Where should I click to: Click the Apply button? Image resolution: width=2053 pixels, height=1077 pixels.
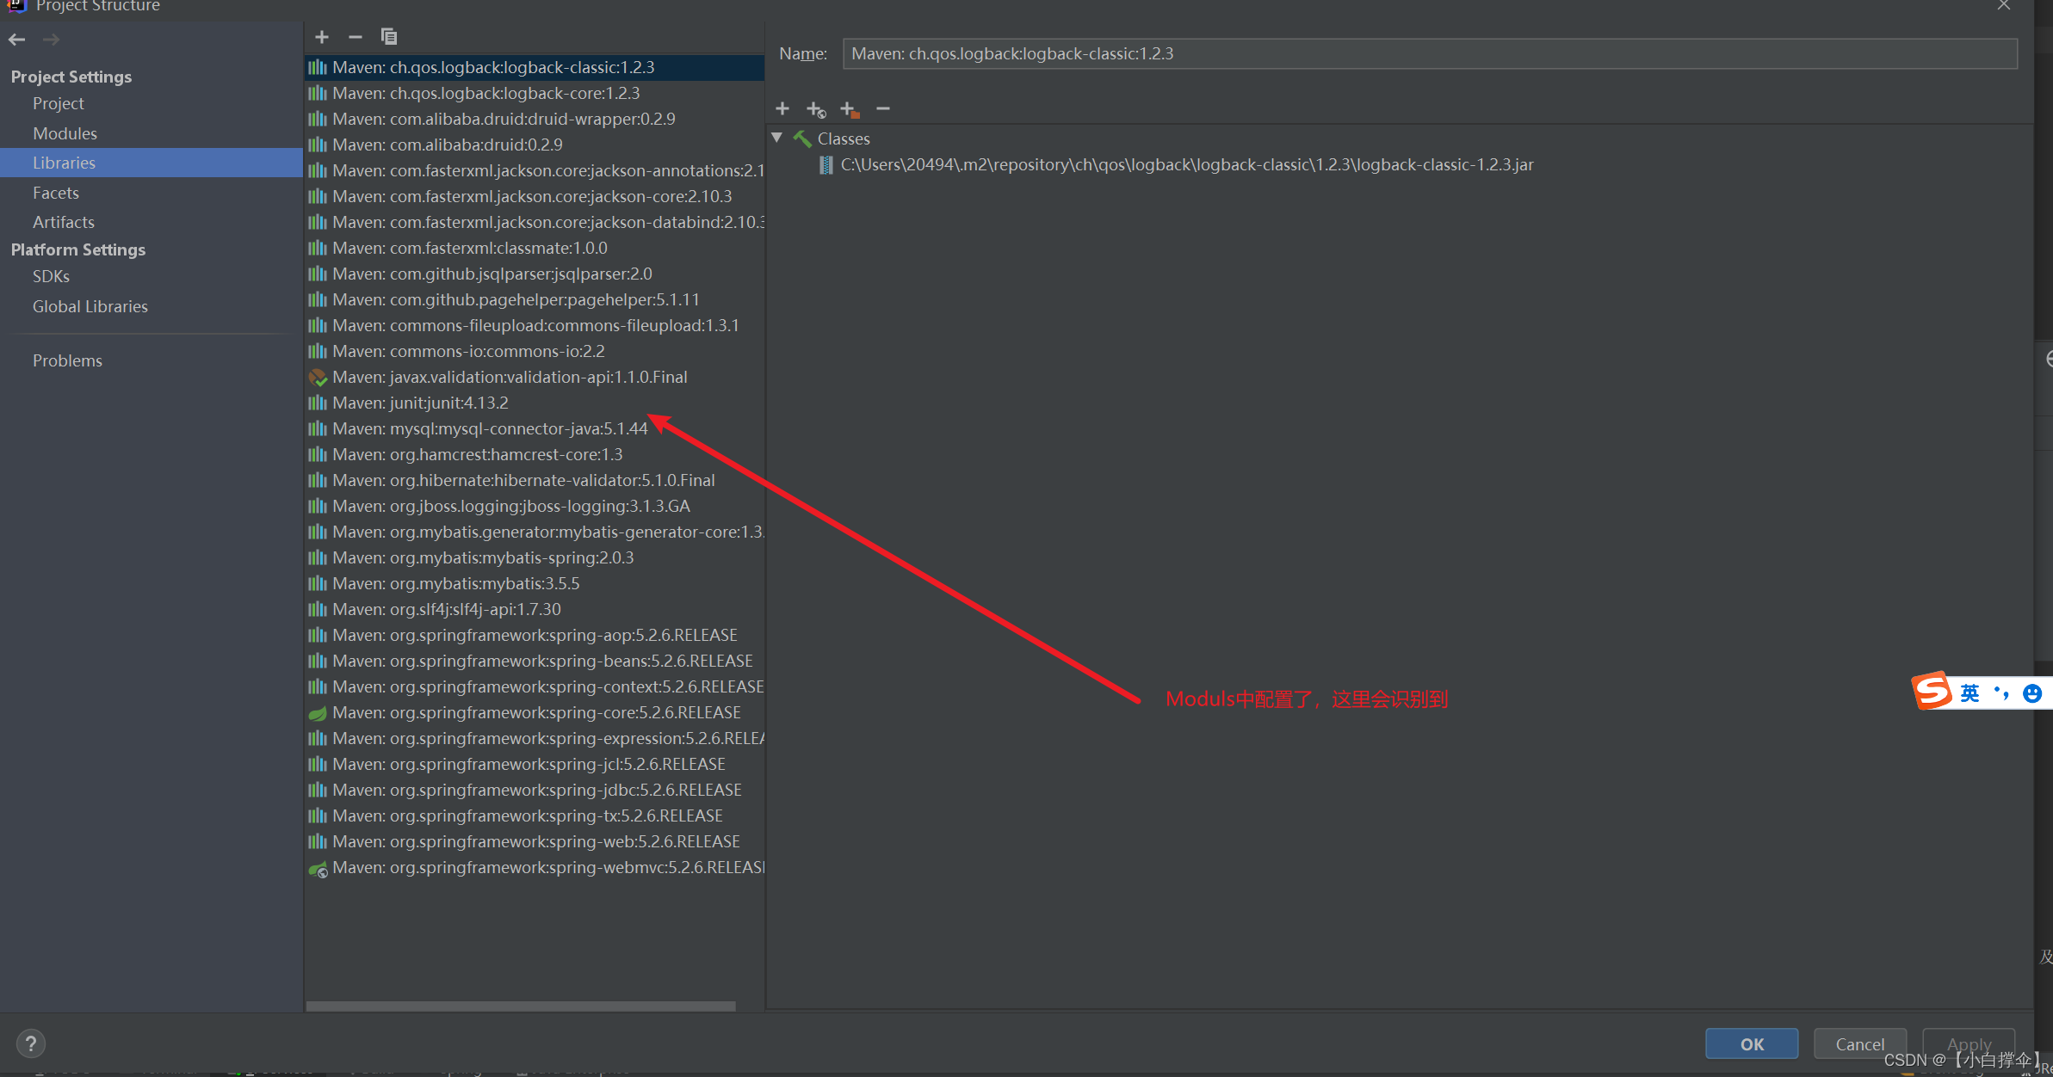1969,1043
